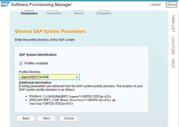Open the HELP side panel
Image resolution: width=179 pixels, height=127 pixels.
coord(173,63)
